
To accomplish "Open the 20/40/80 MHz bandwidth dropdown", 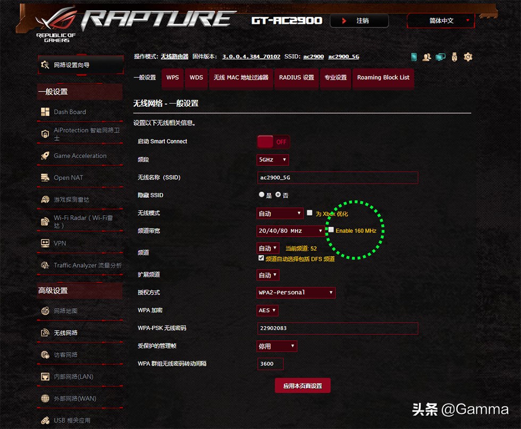I will (x=290, y=231).
